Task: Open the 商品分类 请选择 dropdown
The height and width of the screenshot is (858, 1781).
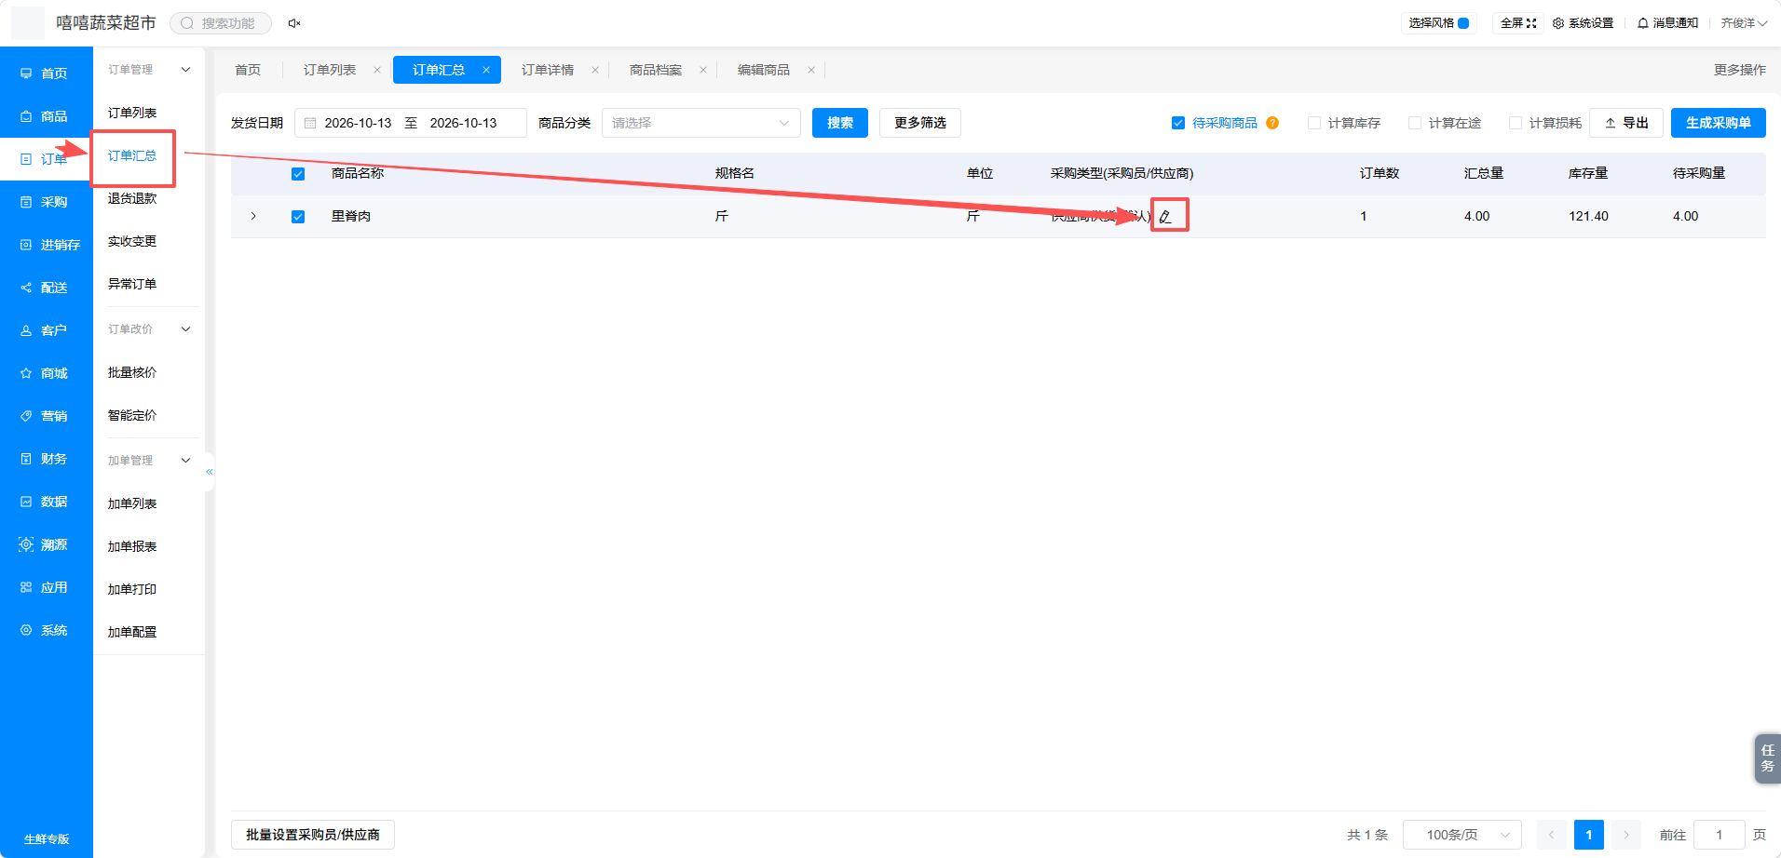Action: point(701,123)
